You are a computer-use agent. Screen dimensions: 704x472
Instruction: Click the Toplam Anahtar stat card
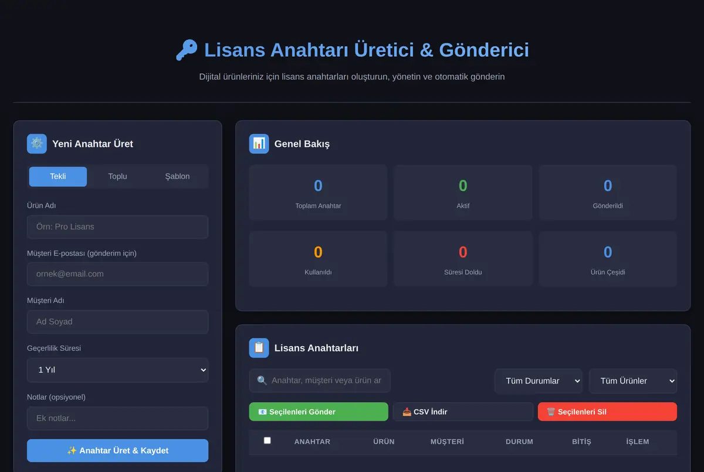[x=318, y=193]
